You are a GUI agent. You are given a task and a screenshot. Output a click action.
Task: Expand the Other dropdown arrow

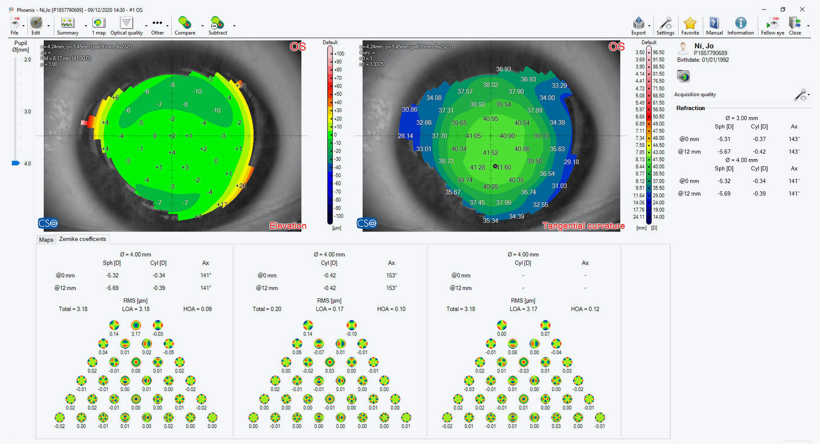[x=167, y=26]
